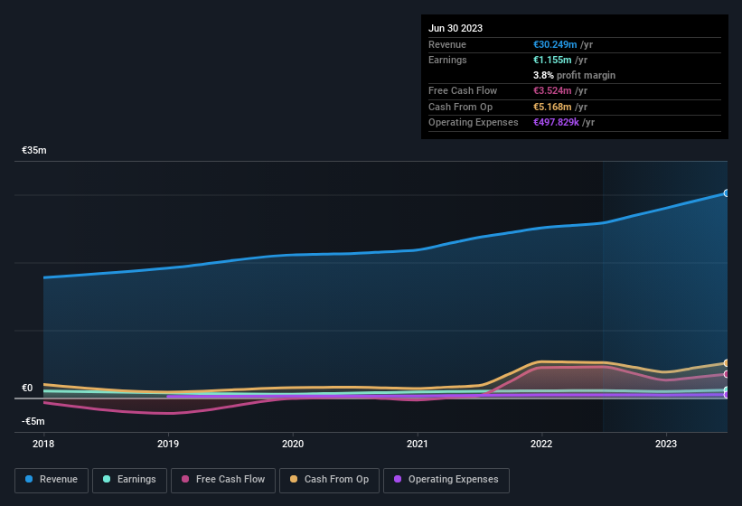Viewport: 742px width, 506px height.
Task: Click the Operating Expenses label in tooltip
Action: (x=474, y=122)
